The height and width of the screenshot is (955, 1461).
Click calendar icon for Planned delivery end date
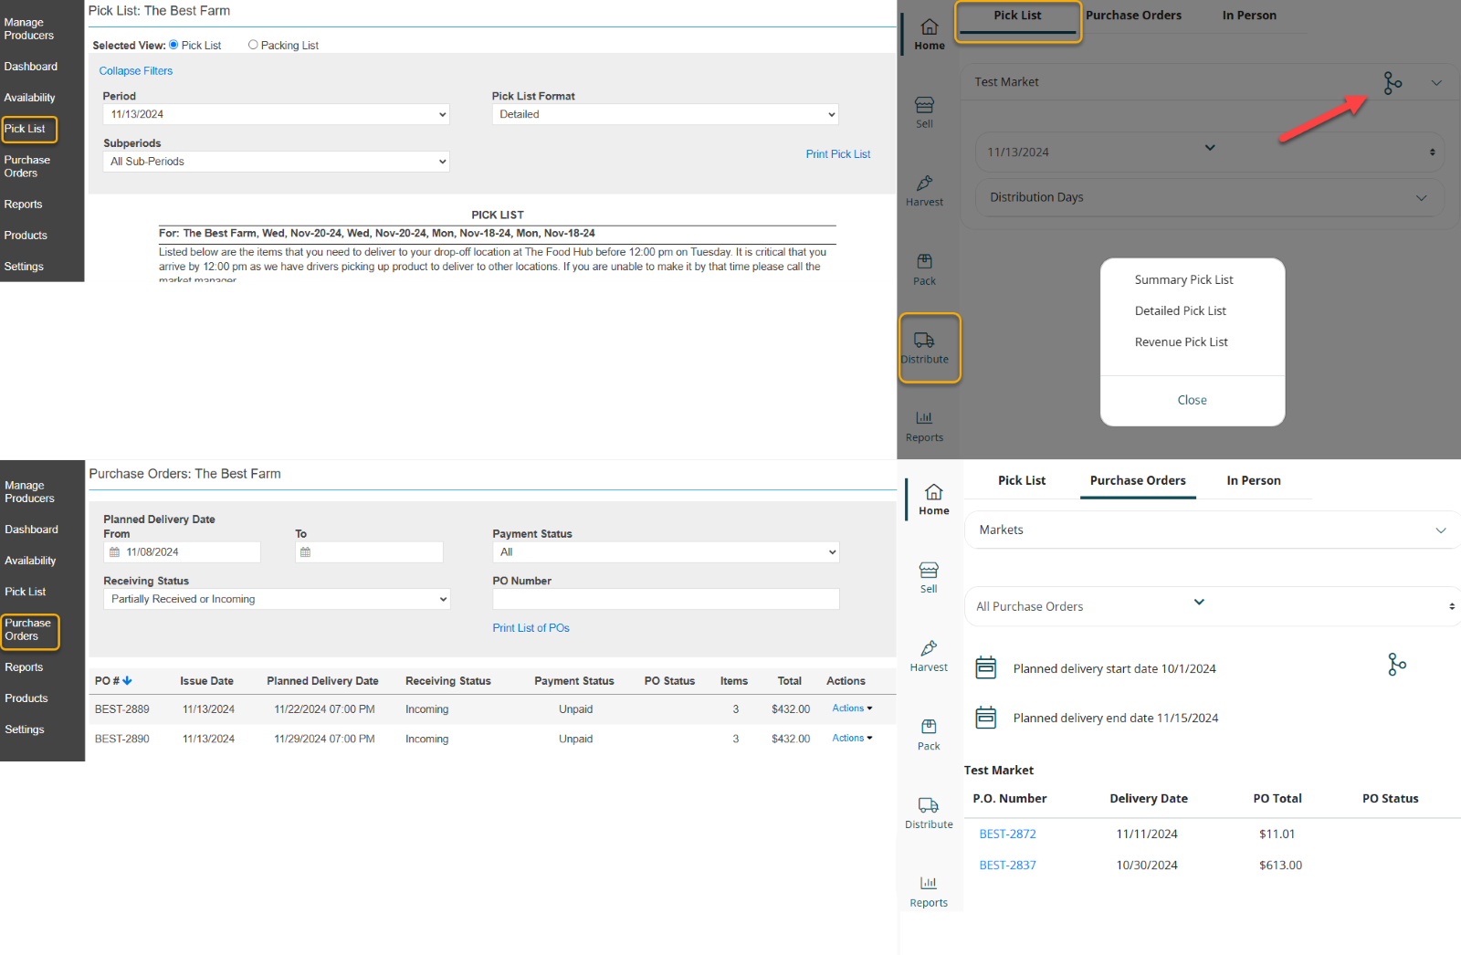coord(986,718)
